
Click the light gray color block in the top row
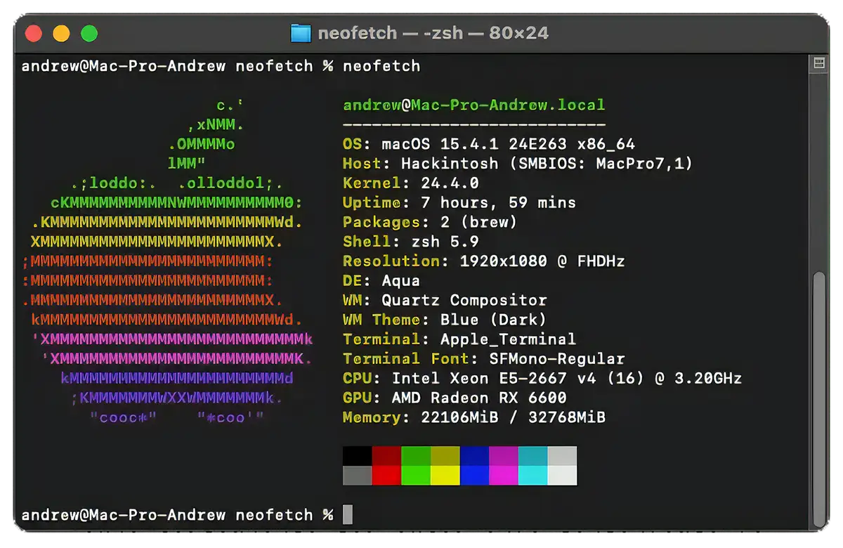[562, 456]
